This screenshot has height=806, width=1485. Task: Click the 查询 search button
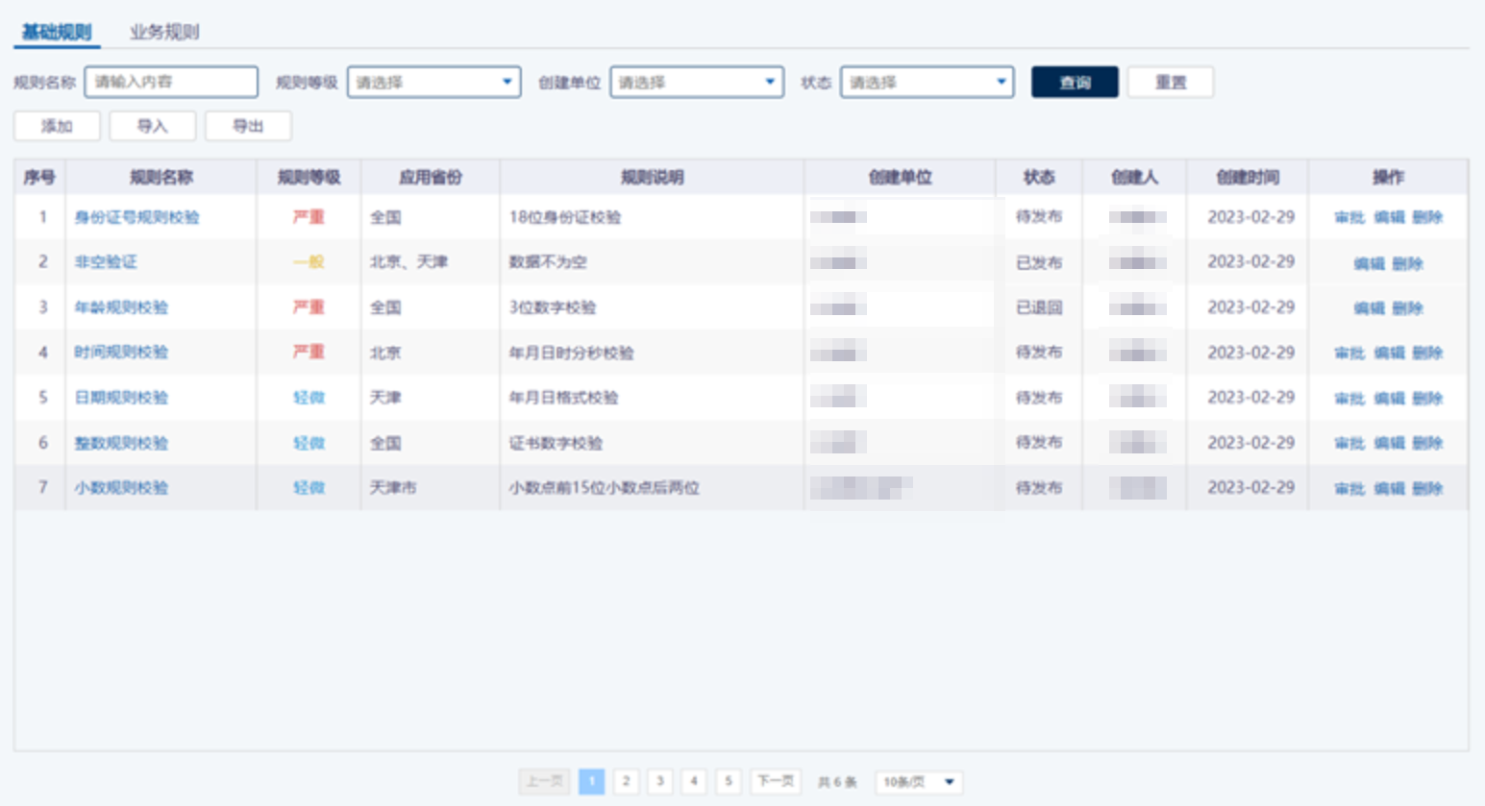click(x=1075, y=82)
